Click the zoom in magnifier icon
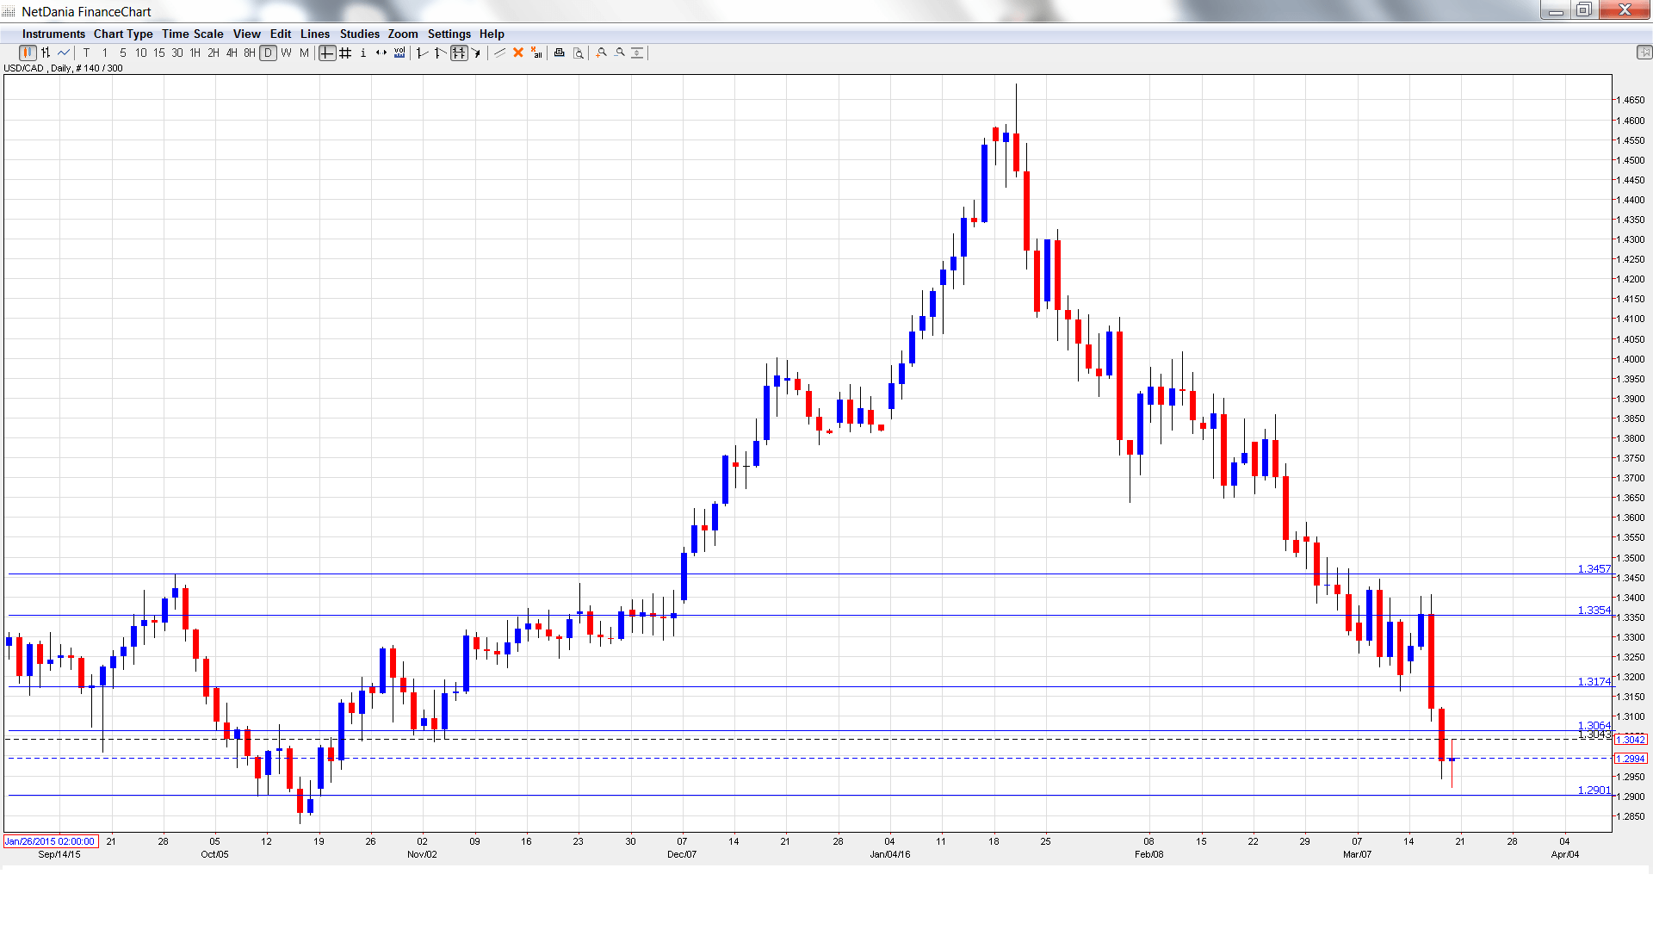Viewport: 1653px width, 930px height. (602, 53)
